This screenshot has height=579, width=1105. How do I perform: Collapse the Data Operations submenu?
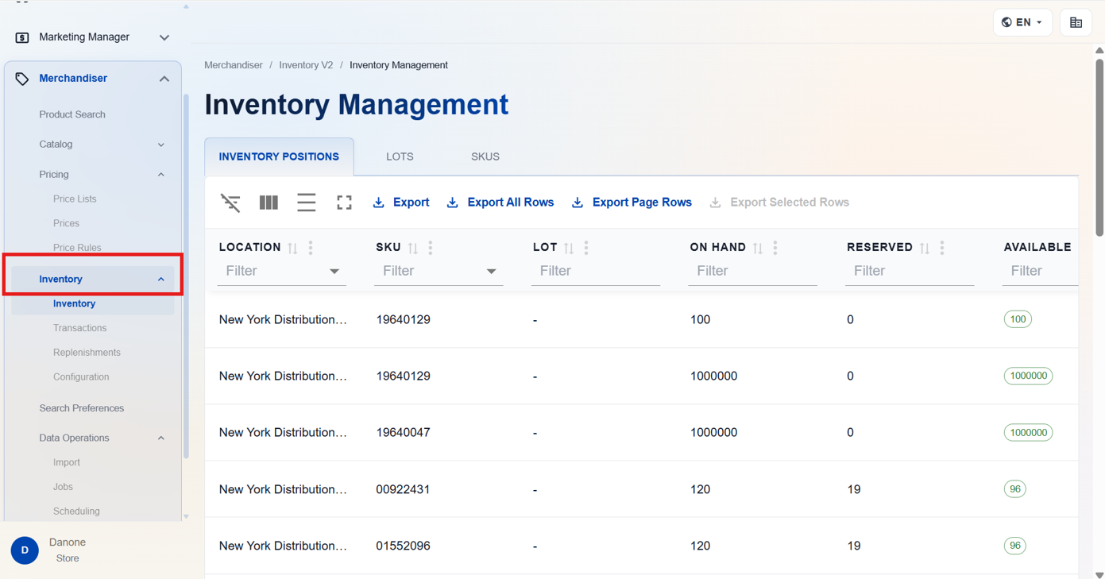coord(161,438)
